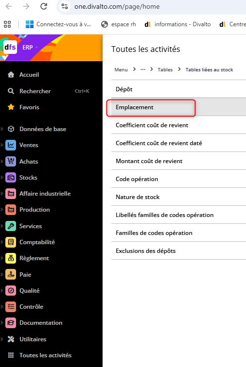The image size is (246, 367).
Task: Expand the Données de base menu arrow
Action: pyautogui.click(x=2, y=129)
